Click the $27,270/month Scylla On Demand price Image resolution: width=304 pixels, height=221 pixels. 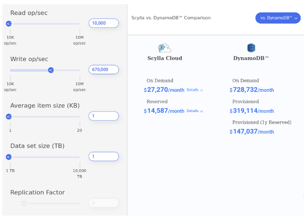click(164, 90)
